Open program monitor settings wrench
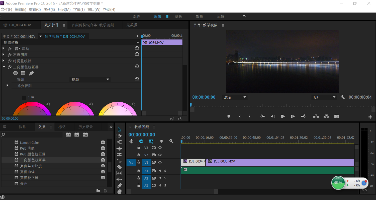The width and height of the screenshot is (376, 200). (343, 97)
